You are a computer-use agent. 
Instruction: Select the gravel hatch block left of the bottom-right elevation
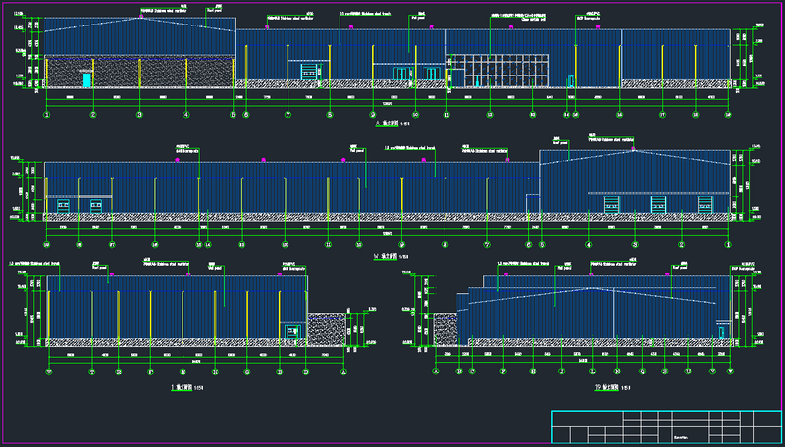[445, 329]
